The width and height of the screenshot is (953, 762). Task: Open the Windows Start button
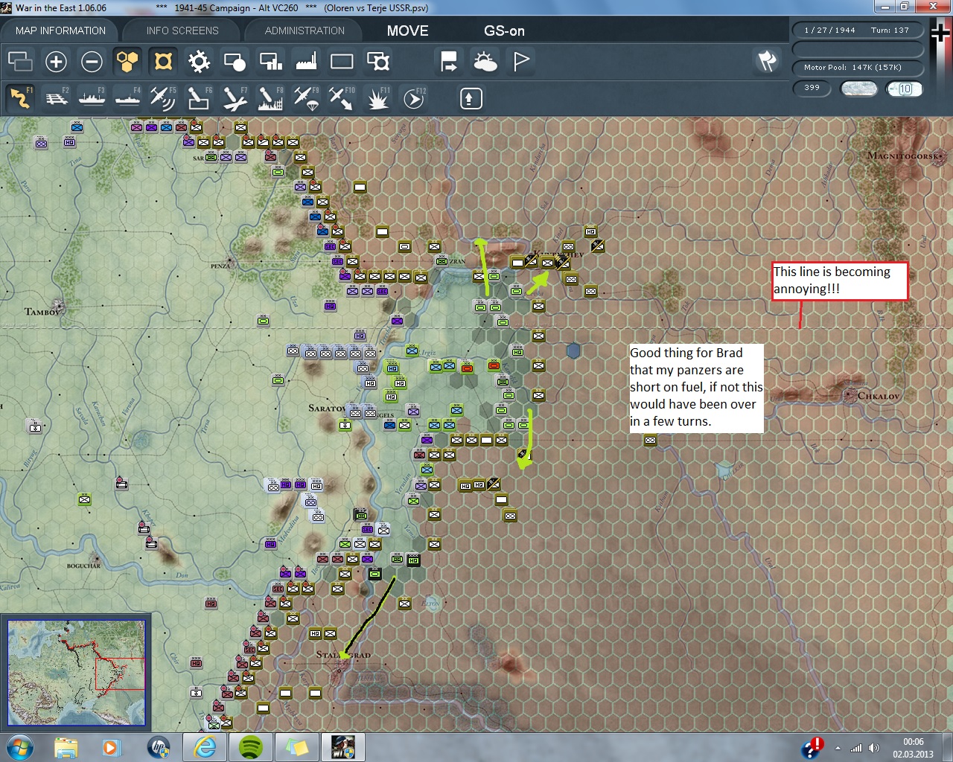tap(19, 747)
